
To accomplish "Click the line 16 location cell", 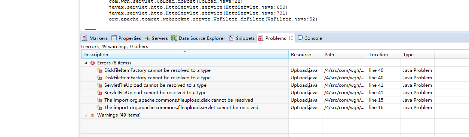I will 376,108.
